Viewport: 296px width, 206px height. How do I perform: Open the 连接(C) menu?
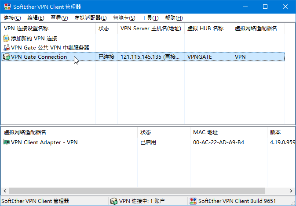(x=12, y=18)
